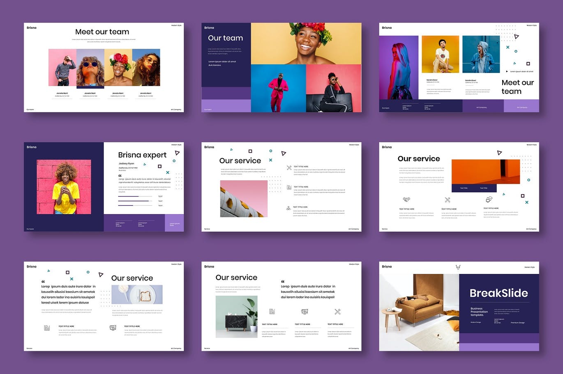Click the Our team heading on the dark panel
Image resolution: width=563 pixels, height=374 pixels.
225,38
